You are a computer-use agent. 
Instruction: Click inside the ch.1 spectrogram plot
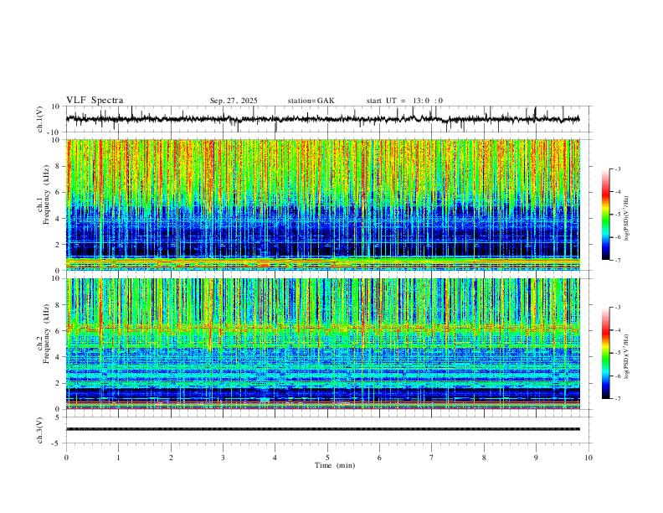pyautogui.click(x=322, y=205)
